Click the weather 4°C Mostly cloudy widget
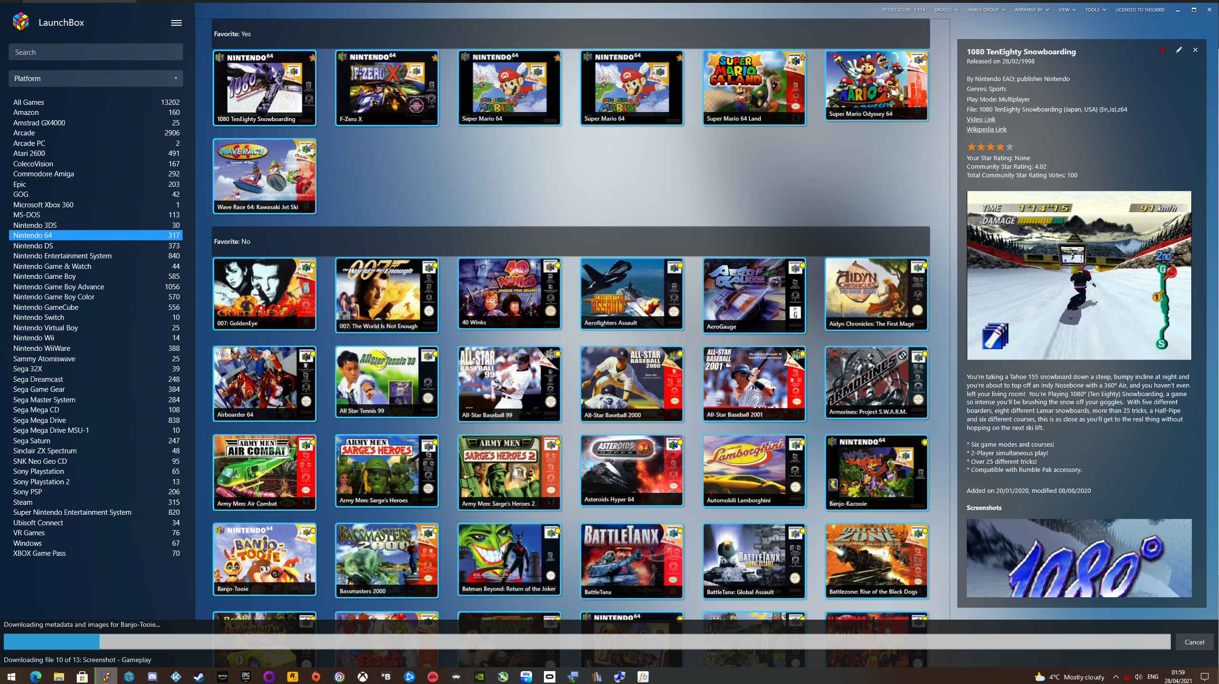The height and width of the screenshot is (684, 1219). coord(1069,677)
